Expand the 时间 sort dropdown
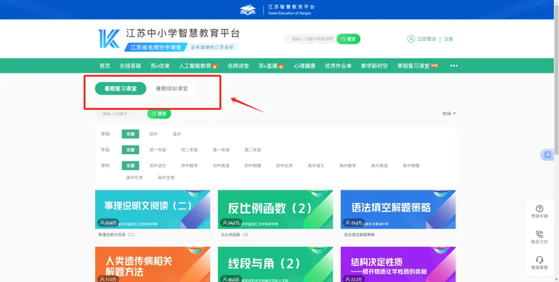 449,114
